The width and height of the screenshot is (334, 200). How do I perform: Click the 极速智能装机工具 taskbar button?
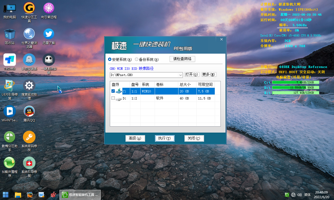[80, 195]
